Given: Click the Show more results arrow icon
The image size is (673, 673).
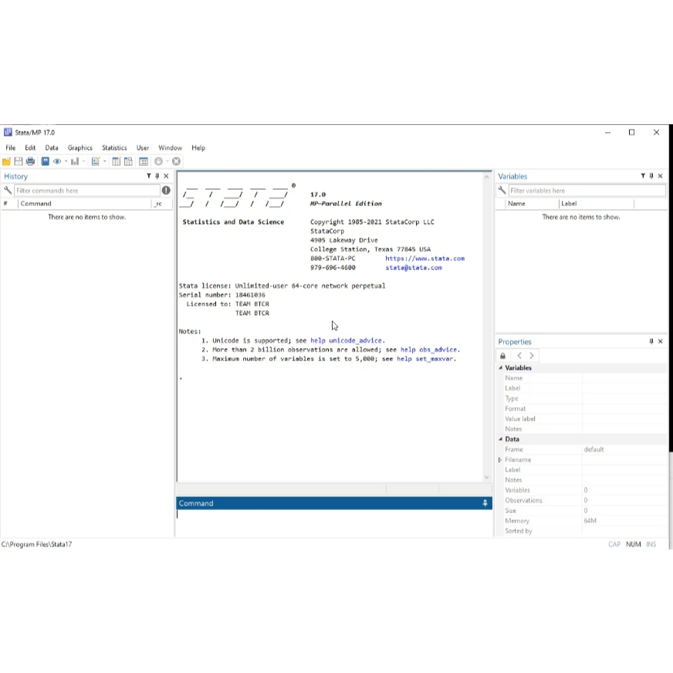Looking at the screenshot, I should click(x=158, y=161).
